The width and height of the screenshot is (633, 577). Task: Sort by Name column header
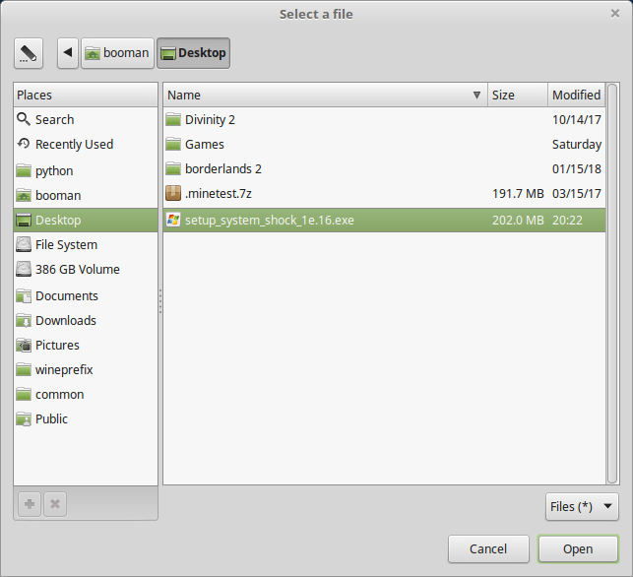[326, 95]
